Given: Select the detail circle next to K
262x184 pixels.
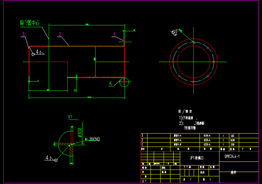Looking at the screenshot, I should click(125, 82).
